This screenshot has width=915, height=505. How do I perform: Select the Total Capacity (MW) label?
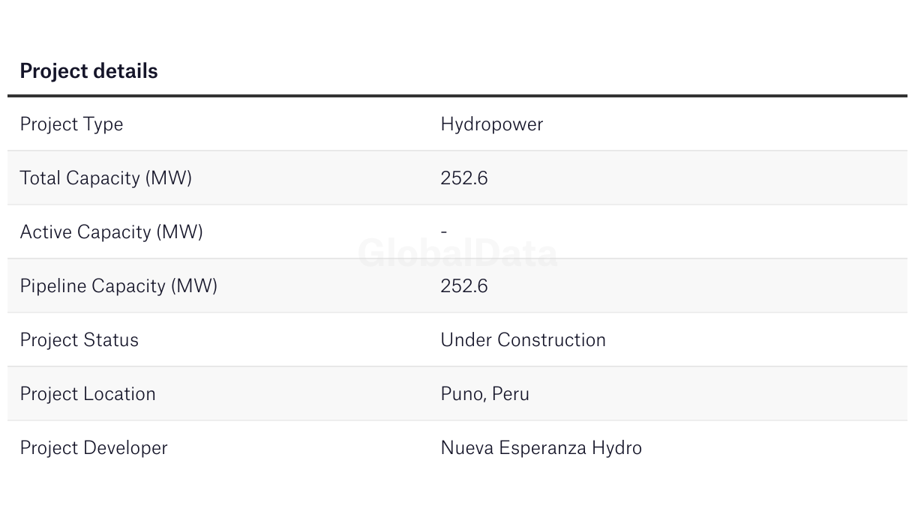click(106, 178)
